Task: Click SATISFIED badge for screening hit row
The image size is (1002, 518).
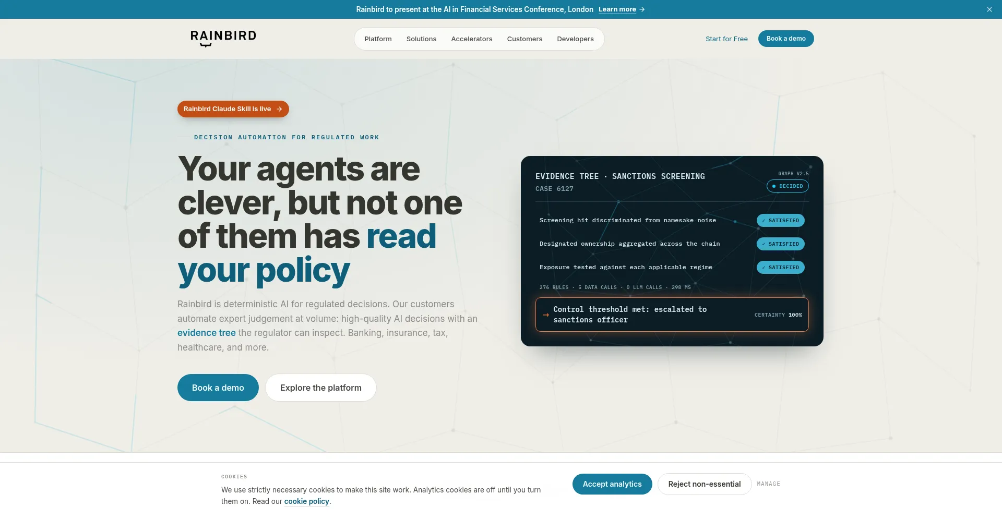Action: 781,221
